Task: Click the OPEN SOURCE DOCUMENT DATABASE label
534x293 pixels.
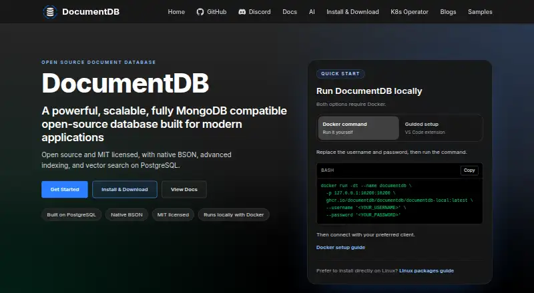Action: point(99,62)
